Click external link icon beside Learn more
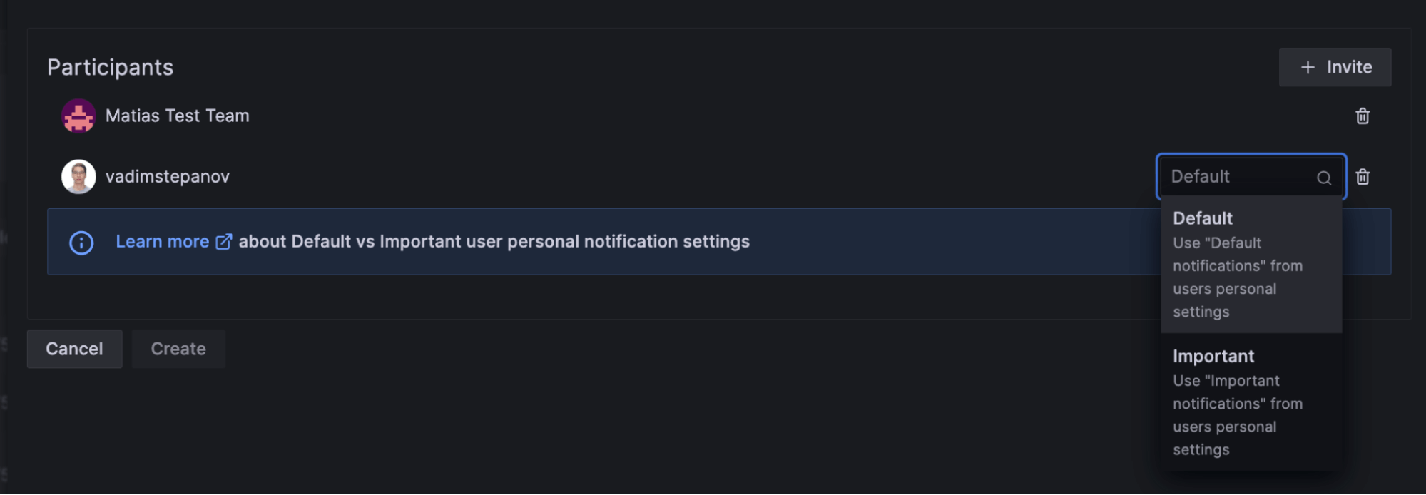 tap(223, 242)
